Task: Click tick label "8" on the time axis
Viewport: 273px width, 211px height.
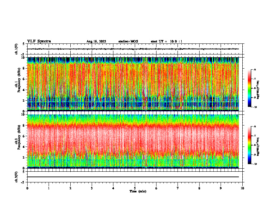Action: coord(199,188)
